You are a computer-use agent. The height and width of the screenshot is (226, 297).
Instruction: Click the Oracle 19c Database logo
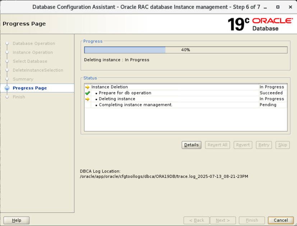tap(260, 24)
